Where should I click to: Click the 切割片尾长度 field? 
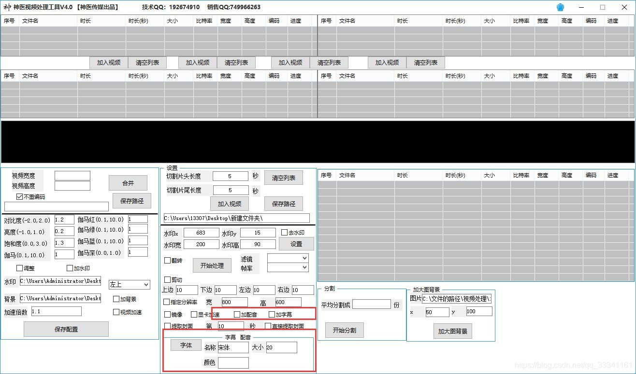230,190
